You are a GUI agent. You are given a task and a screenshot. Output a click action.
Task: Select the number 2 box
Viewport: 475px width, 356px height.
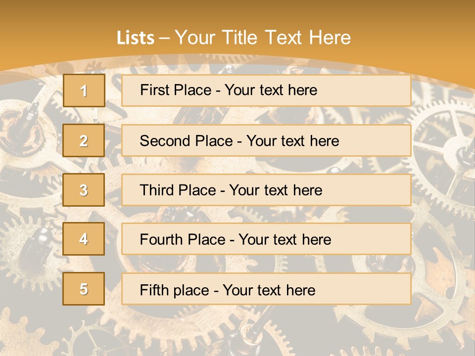point(84,140)
